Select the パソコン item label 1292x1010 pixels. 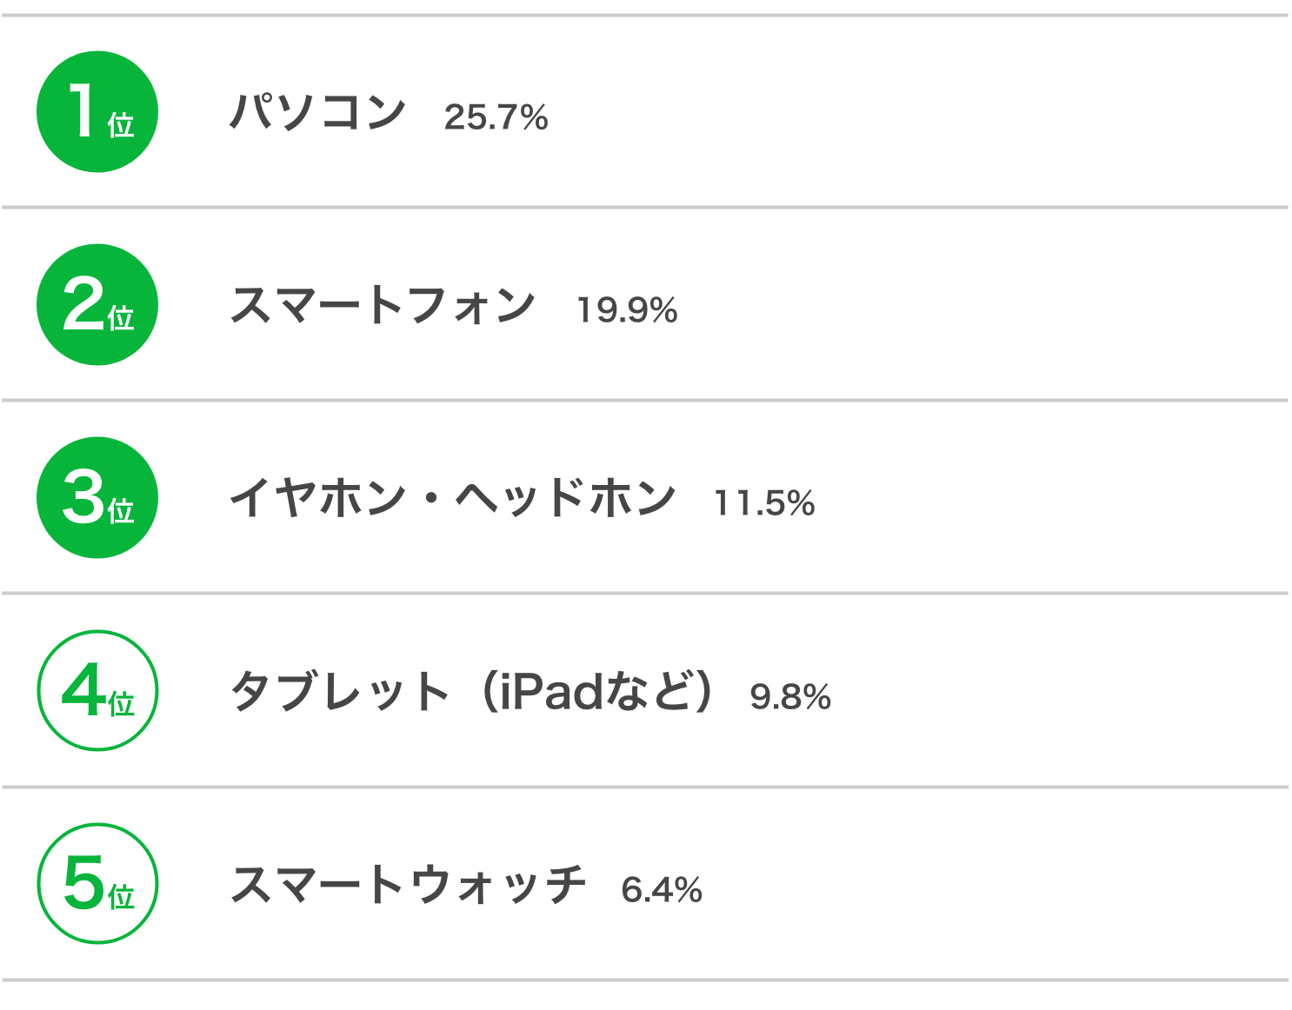[318, 113]
